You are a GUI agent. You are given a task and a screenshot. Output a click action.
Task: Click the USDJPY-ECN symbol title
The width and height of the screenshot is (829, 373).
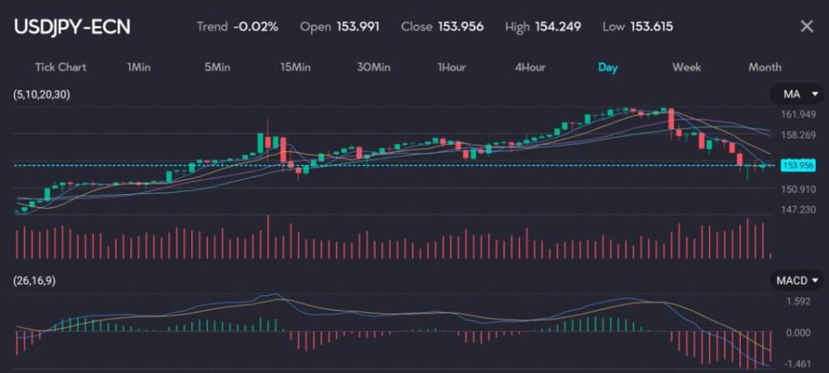(72, 27)
